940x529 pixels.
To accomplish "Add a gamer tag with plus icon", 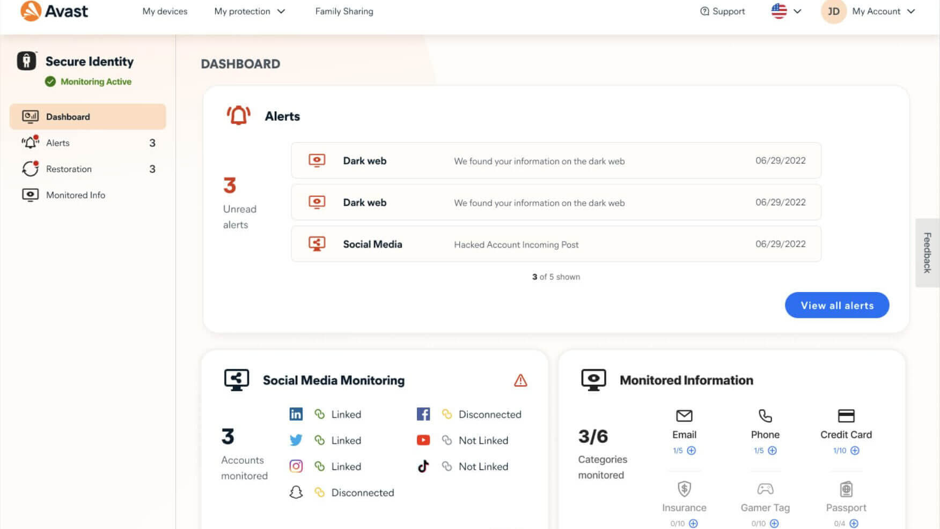I will pos(774,524).
